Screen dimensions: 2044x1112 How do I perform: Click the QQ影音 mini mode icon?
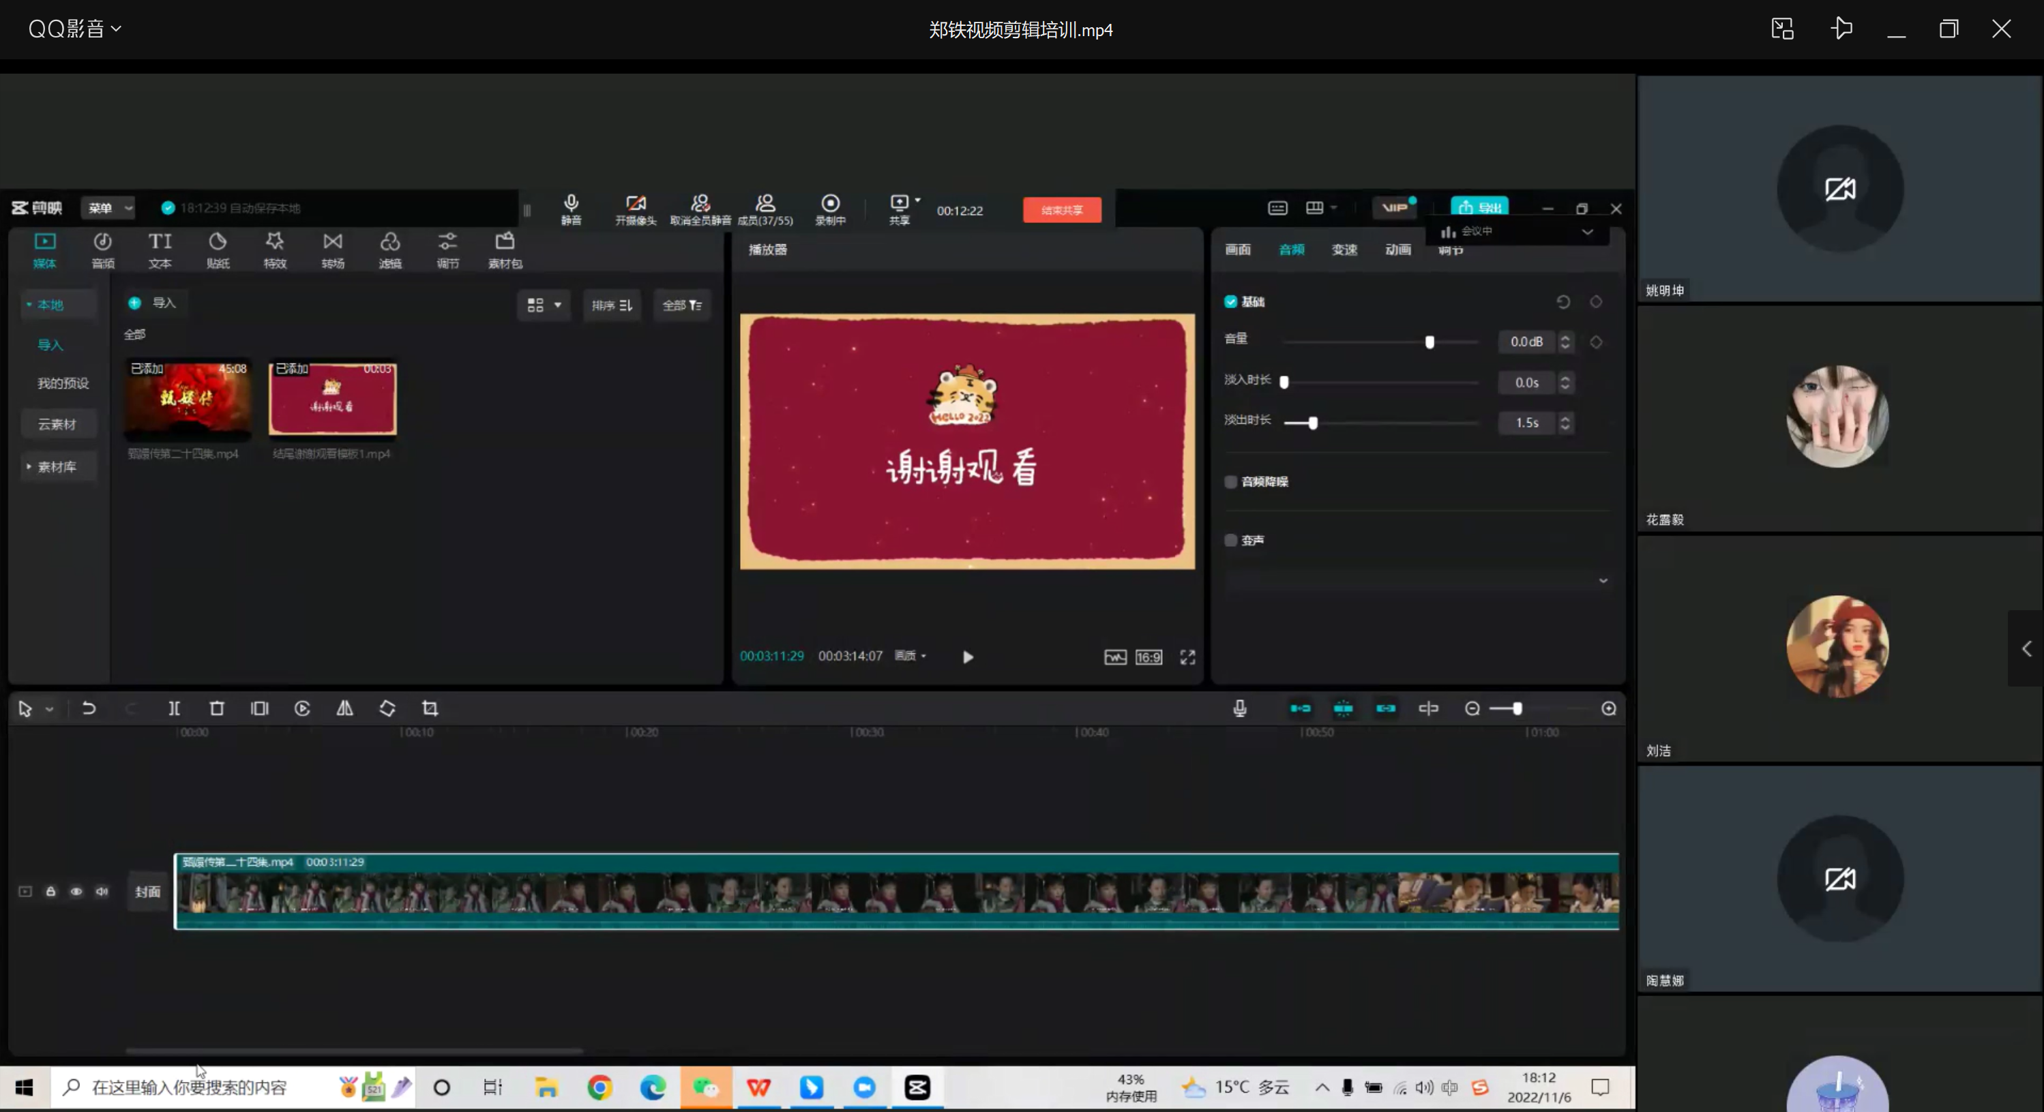point(1782,29)
